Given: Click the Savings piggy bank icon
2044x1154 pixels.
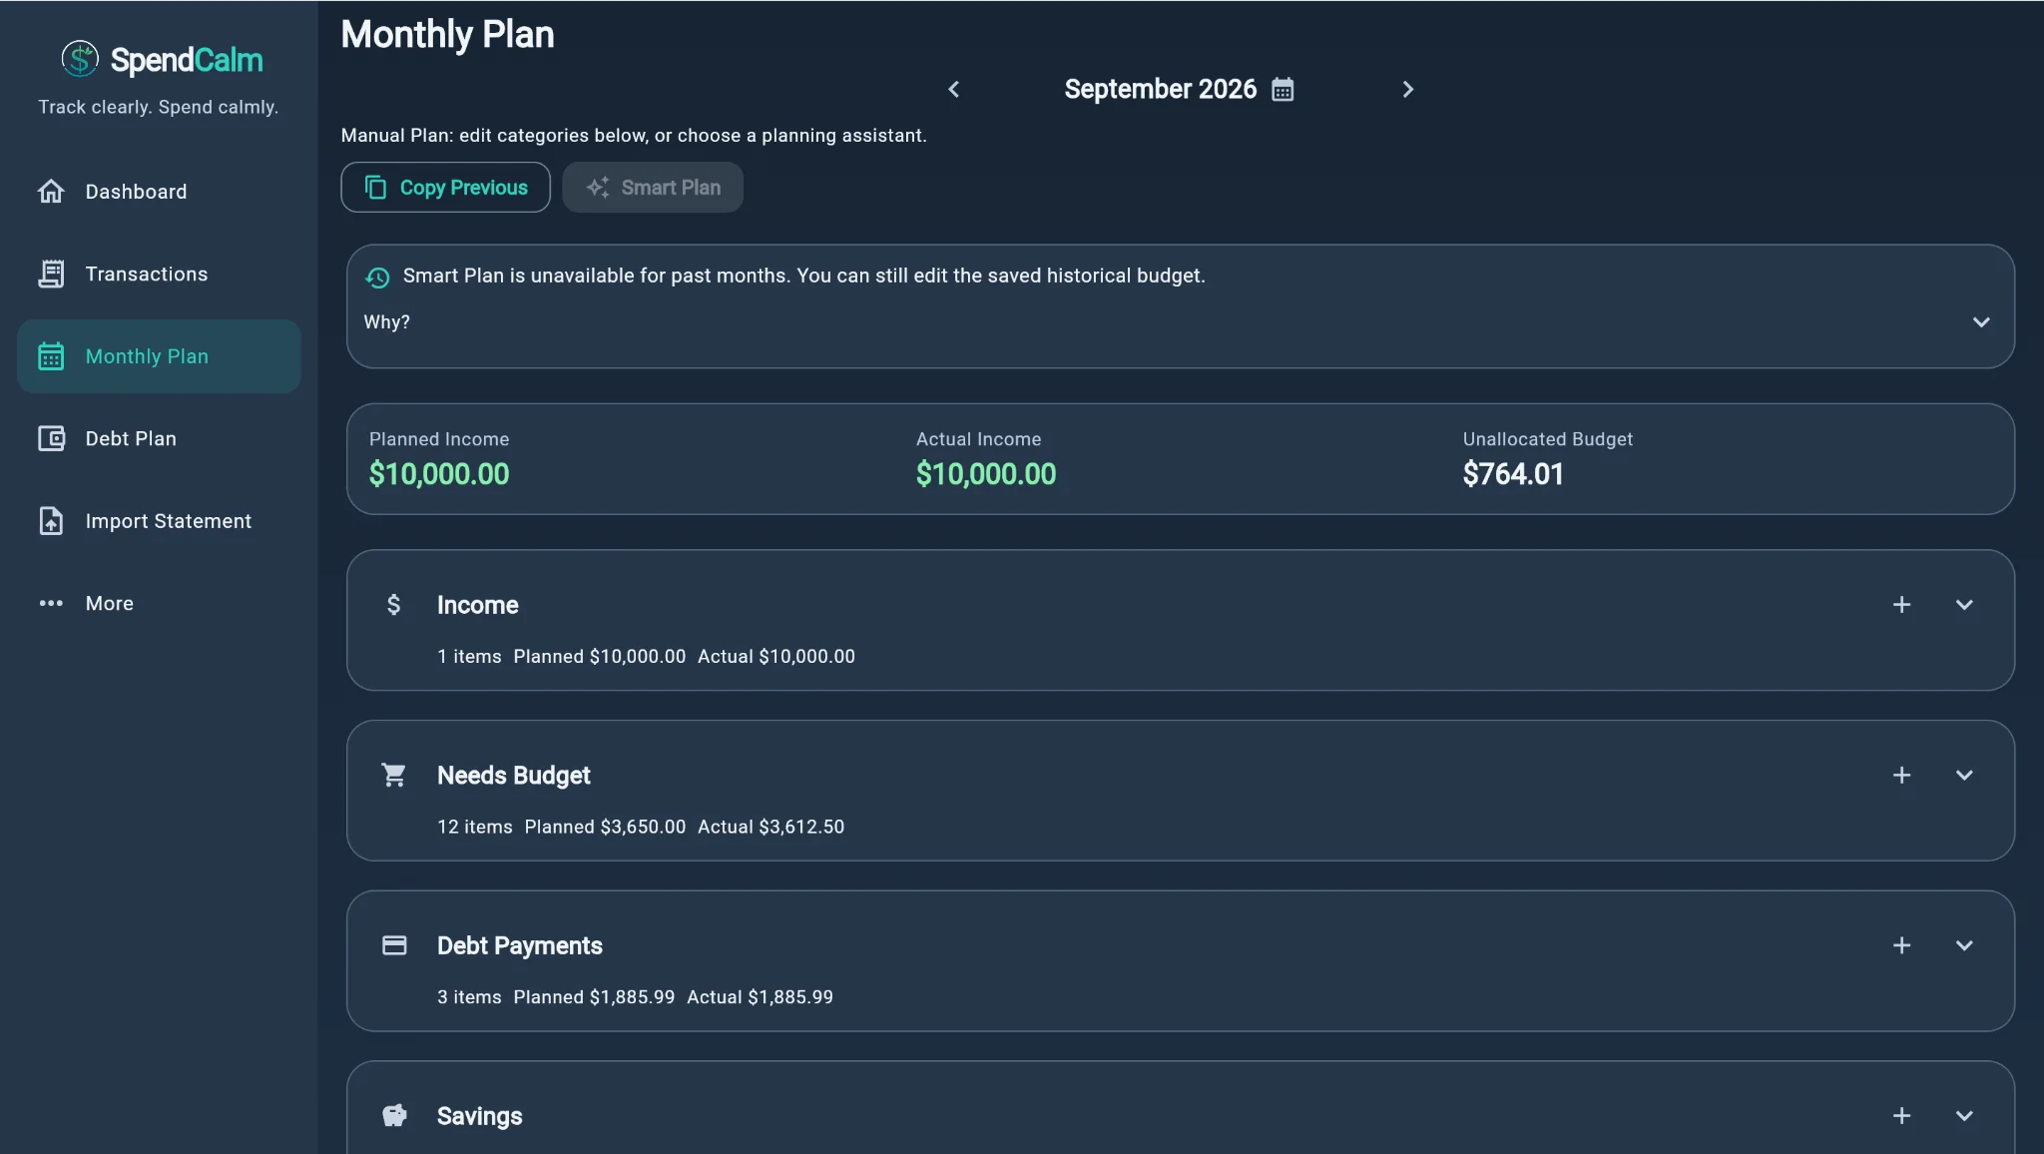Looking at the screenshot, I should (394, 1116).
